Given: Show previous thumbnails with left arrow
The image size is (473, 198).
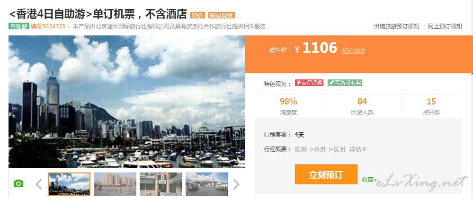Looking at the screenshot, I should click(x=39, y=184).
